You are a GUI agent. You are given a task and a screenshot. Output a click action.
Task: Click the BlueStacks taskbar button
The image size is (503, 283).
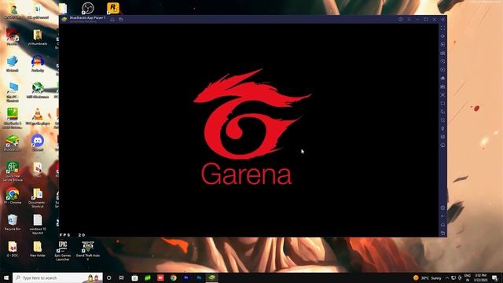click(211, 277)
